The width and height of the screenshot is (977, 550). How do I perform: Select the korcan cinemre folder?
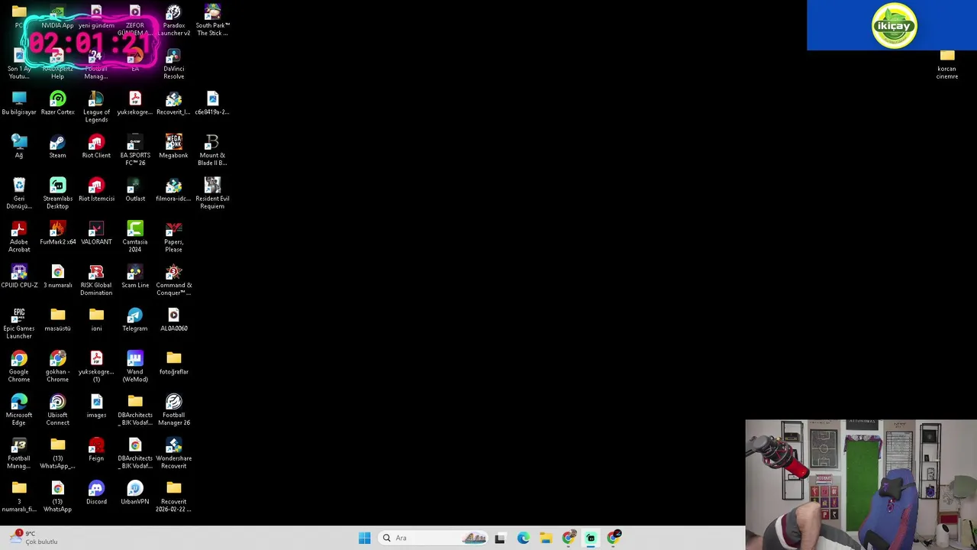point(947,64)
